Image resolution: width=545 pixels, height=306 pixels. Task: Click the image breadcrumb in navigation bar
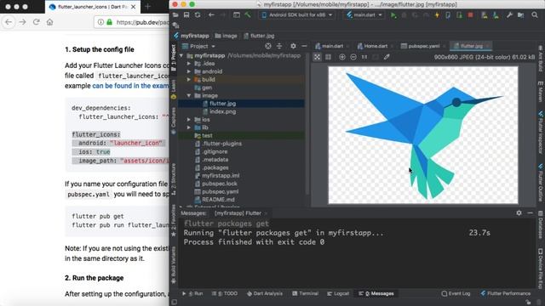226,36
